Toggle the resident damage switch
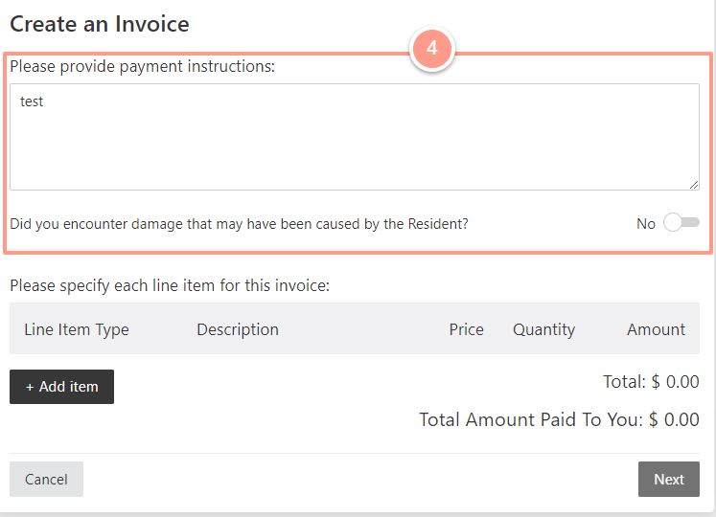Viewport: 716px width, 517px height. (681, 223)
